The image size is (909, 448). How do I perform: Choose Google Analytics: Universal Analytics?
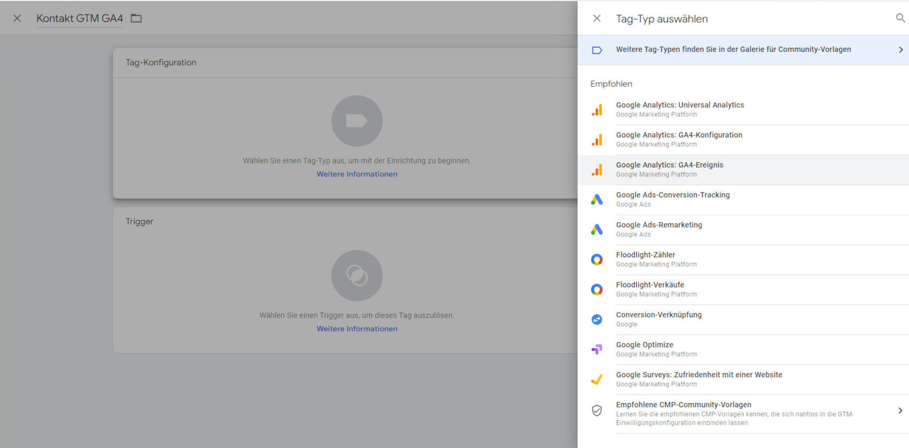(680, 106)
